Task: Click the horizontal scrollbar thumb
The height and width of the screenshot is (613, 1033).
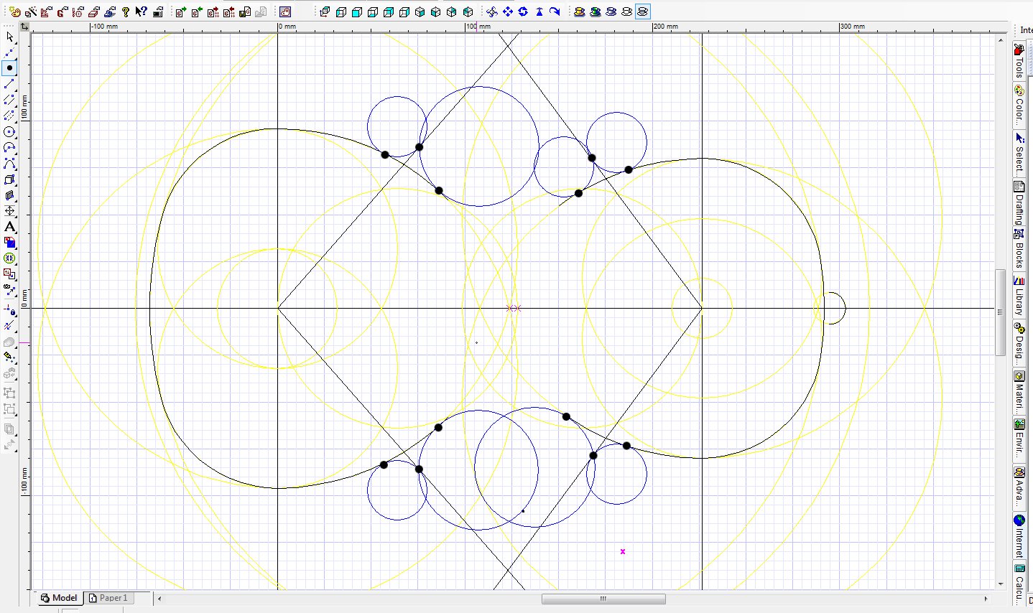Action: point(603,599)
